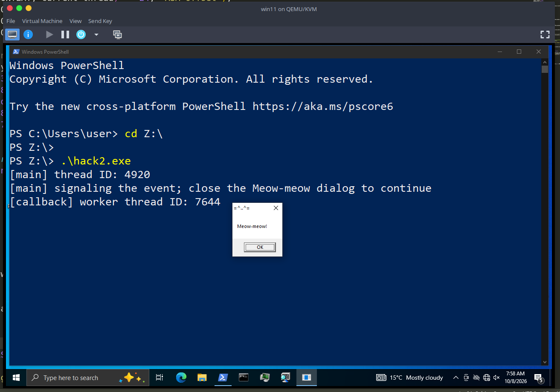Screen dimensions: 560x392
Task: Expand the hidden system tray icons chevron
Action: coord(456,378)
